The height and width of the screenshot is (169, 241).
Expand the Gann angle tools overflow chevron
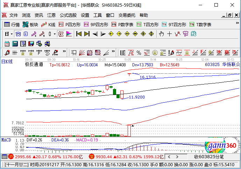[x=113, y=51]
